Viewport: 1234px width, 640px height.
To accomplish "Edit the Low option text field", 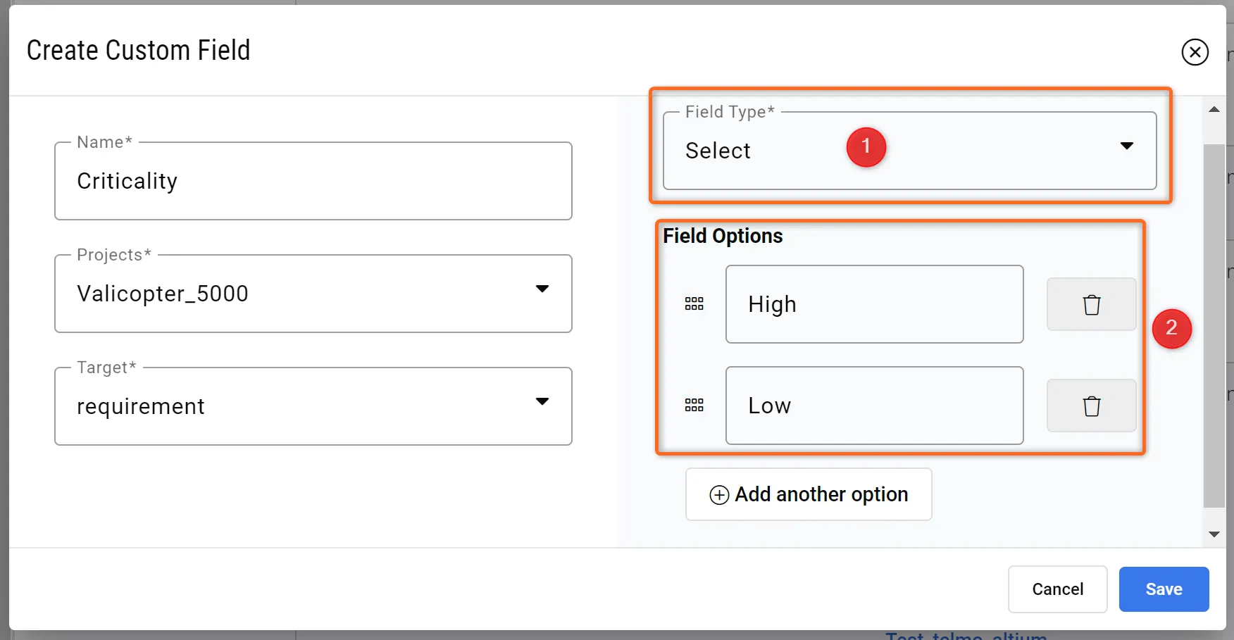I will click(x=874, y=406).
